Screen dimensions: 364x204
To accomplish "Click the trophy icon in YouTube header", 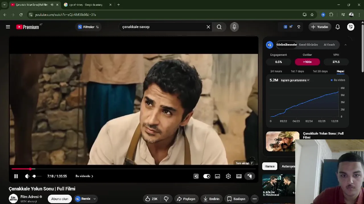I will 299,27.
